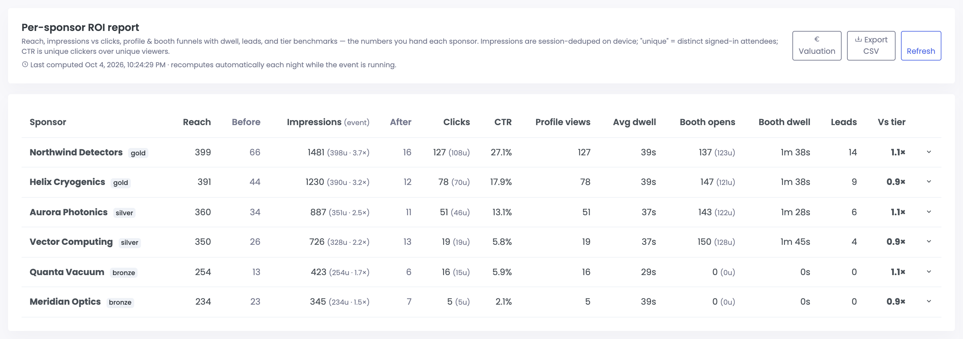Export the report as CSV

(x=871, y=45)
